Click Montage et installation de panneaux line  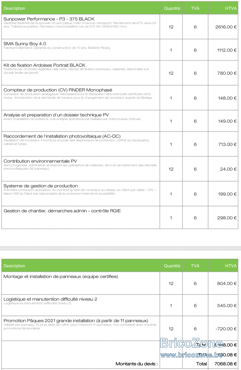pos(61,276)
